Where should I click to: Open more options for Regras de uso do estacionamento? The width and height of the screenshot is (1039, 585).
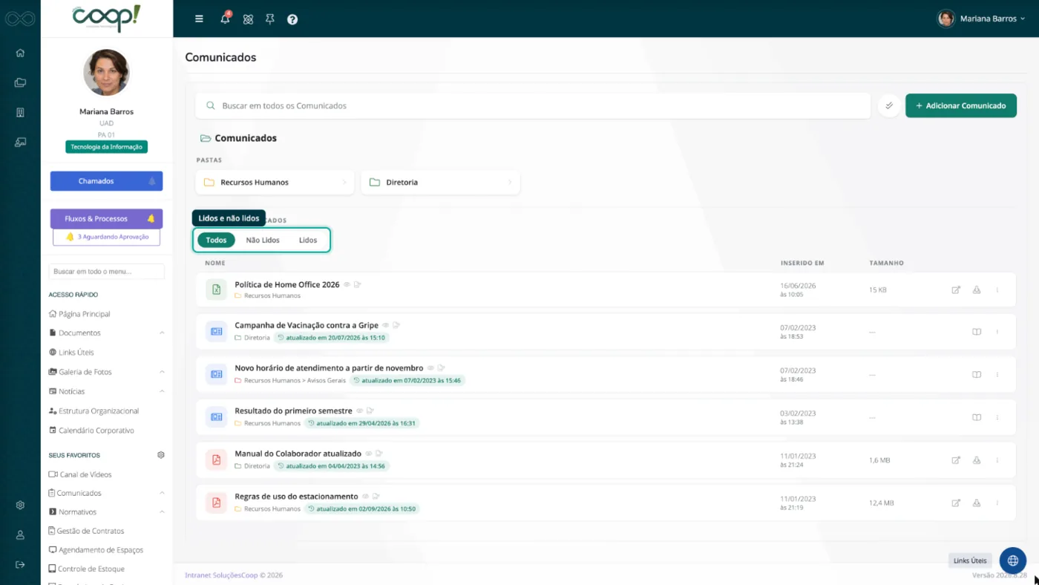pos(997,503)
